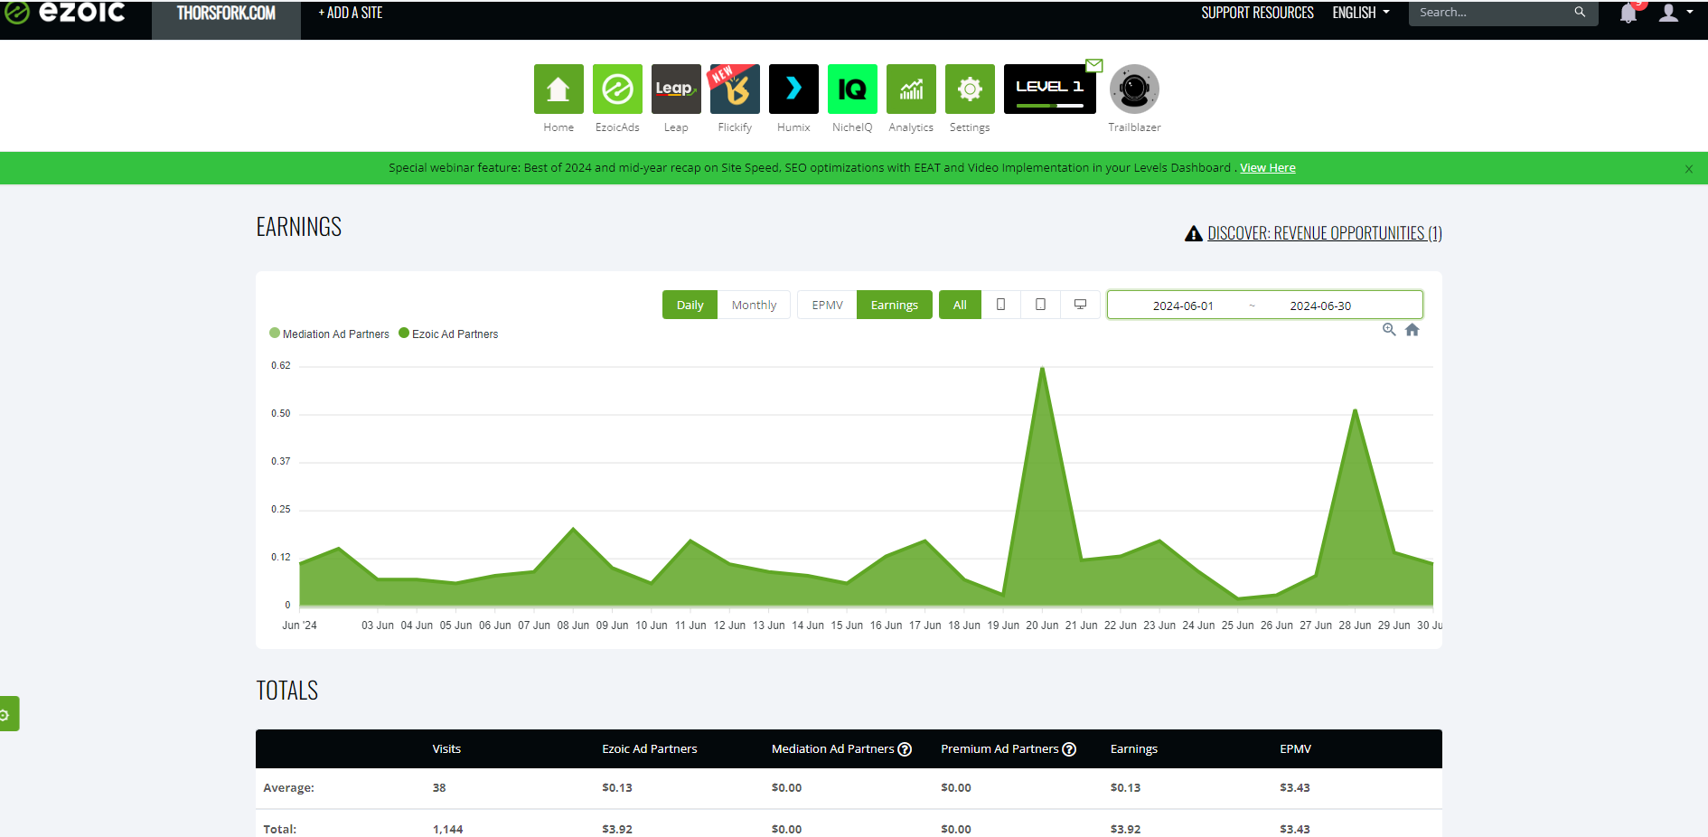The image size is (1708, 837).
Task: Open the Leap tool icon
Action: pyautogui.click(x=676, y=89)
